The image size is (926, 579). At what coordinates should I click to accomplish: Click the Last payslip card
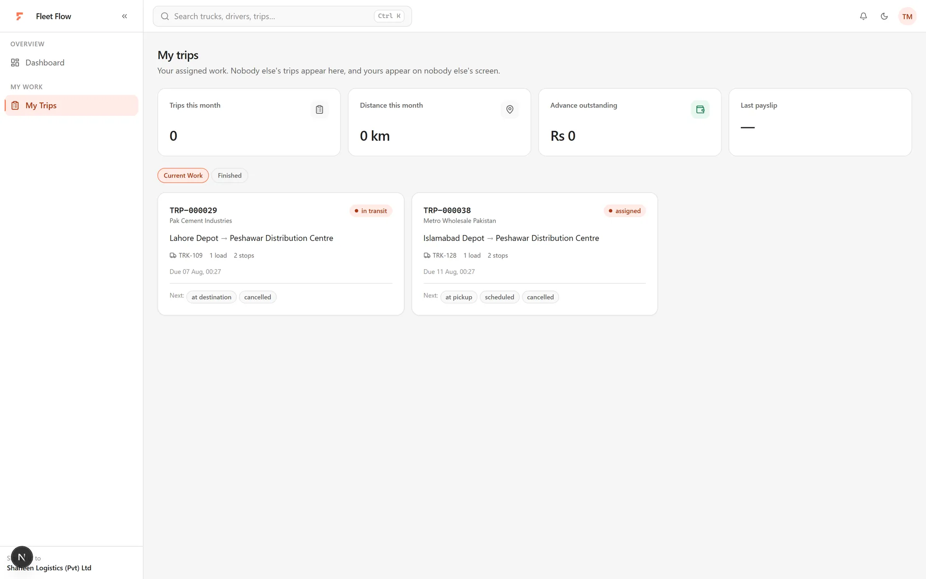point(820,122)
